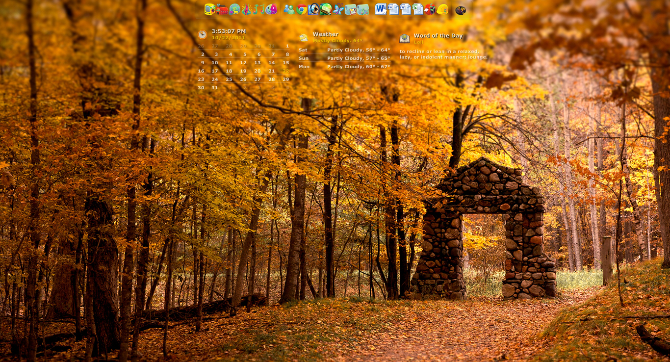Image resolution: width=670 pixels, height=362 pixels.
Task: Click the colorful plant dock icon
Action: (x=247, y=9)
